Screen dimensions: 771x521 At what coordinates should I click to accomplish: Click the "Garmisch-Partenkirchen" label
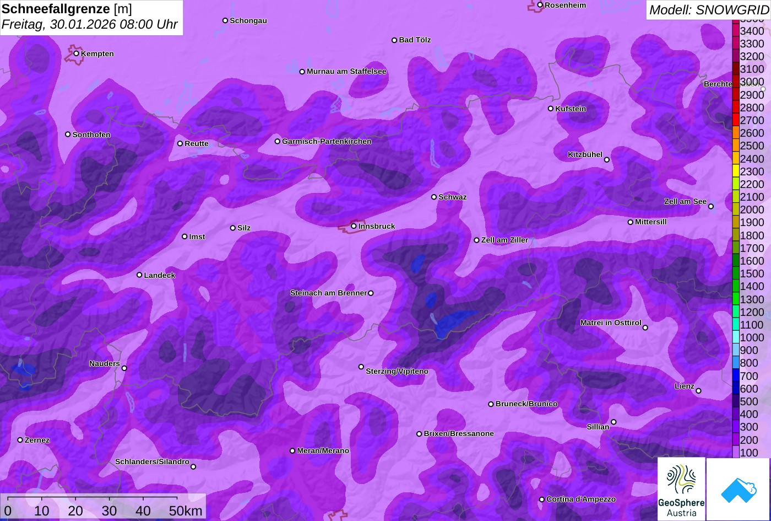click(327, 142)
